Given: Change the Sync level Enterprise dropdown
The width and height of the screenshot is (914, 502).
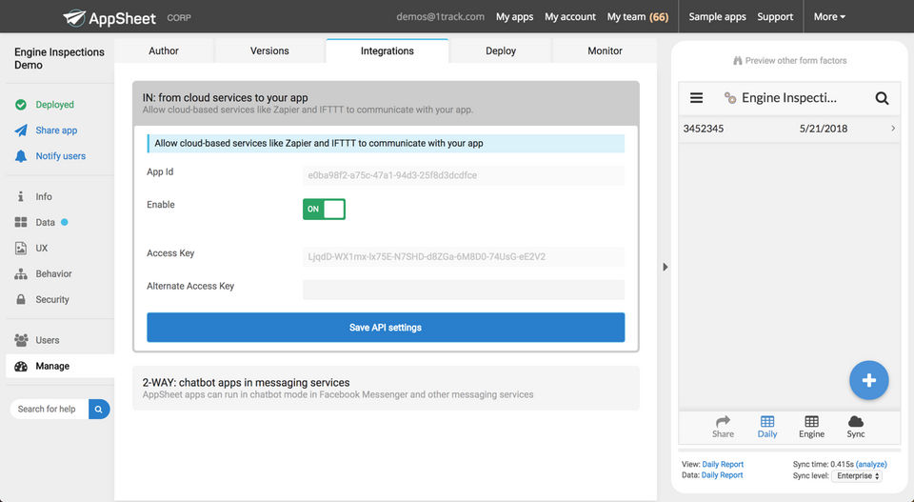Looking at the screenshot, I should point(857,475).
